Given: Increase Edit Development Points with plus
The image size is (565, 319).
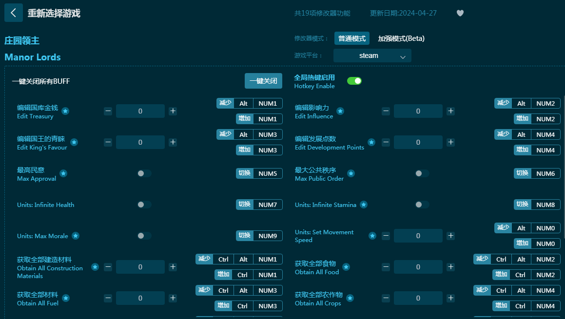Looking at the screenshot, I should point(451,142).
